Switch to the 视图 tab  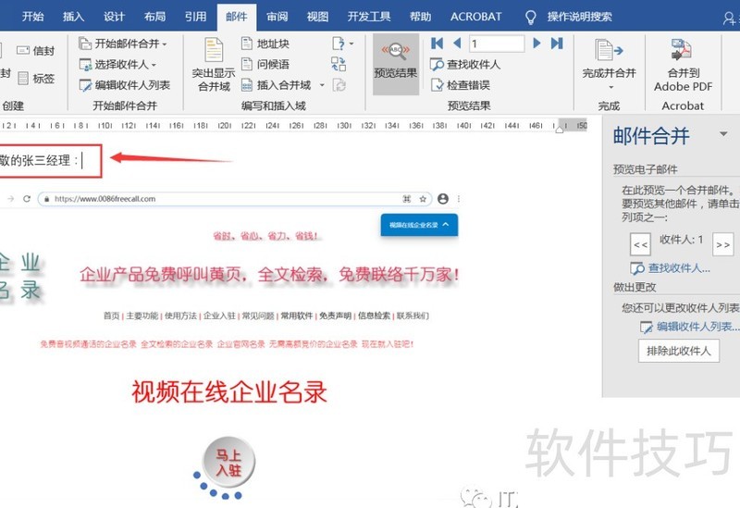coord(317,17)
